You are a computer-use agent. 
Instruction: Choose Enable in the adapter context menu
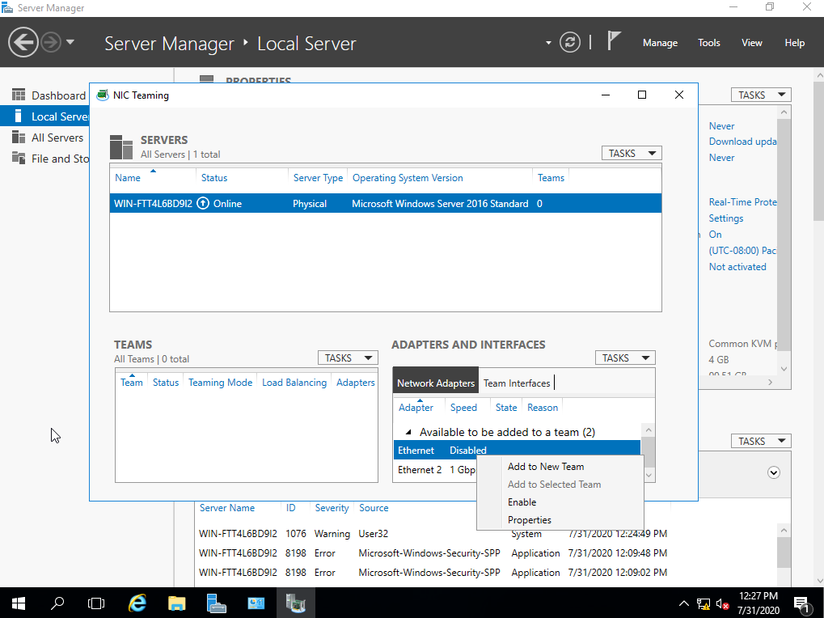coord(522,502)
